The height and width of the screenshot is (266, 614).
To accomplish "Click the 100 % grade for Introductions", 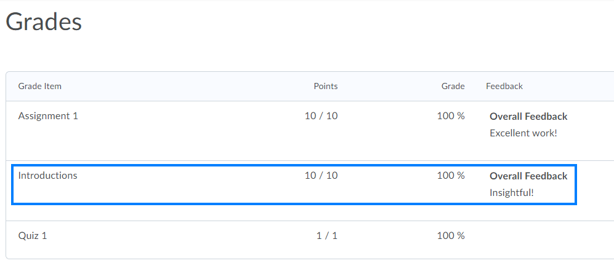I will (x=451, y=175).
